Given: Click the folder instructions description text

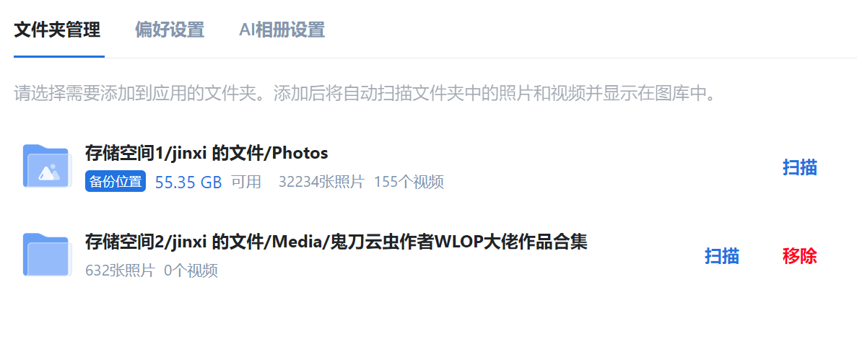Looking at the screenshot, I should 365,93.
